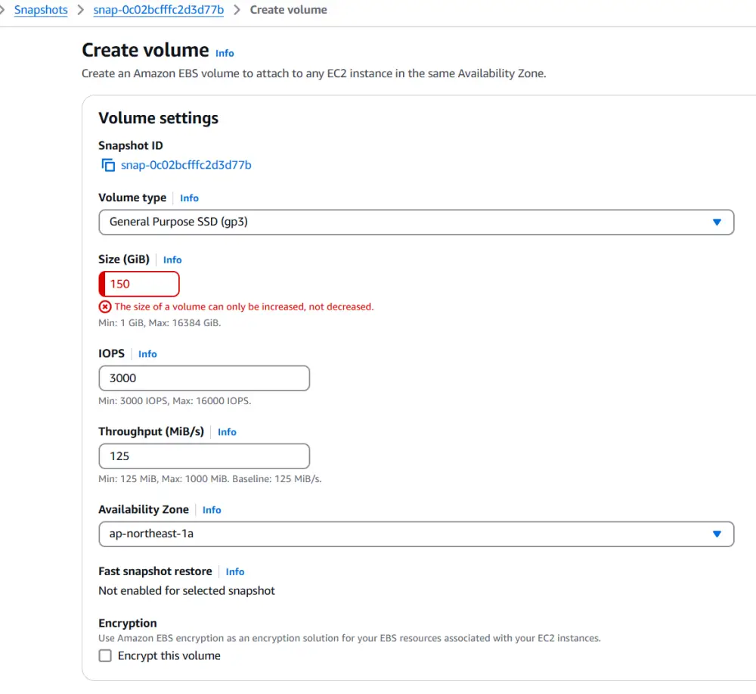Open snap-0c02bcfffc2d3d77b breadcrumb link
Screen dimensions: 756x694
pyautogui.click(x=158, y=10)
